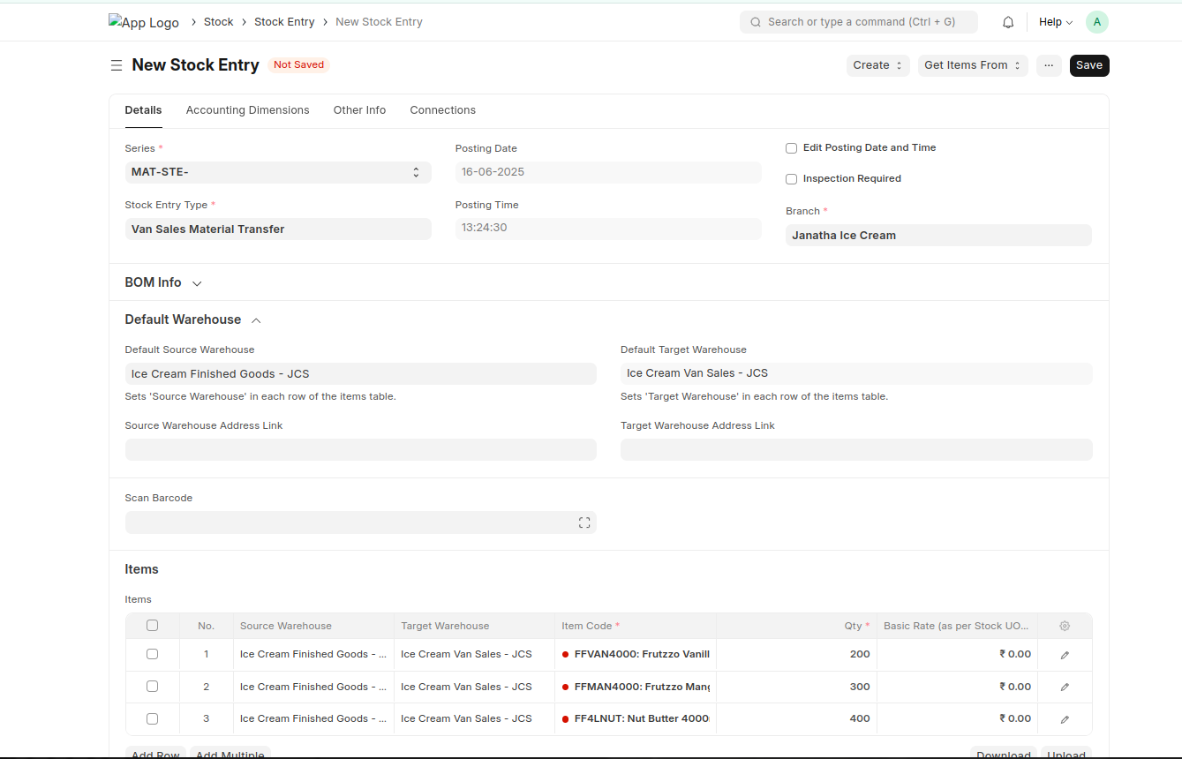This screenshot has width=1182, height=759.
Task: Toggle sidebar with the hamburger menu icon
Action: [x=116, y=65]
